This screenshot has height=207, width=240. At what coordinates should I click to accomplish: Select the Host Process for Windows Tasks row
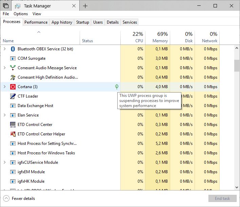click(x=110, y=153)
